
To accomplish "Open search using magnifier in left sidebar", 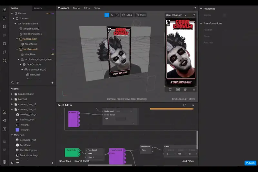I will click(5, 61).
